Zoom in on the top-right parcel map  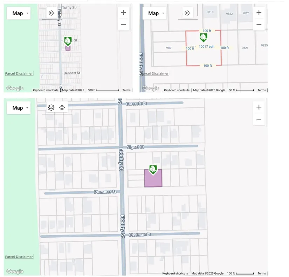[259, 13]
